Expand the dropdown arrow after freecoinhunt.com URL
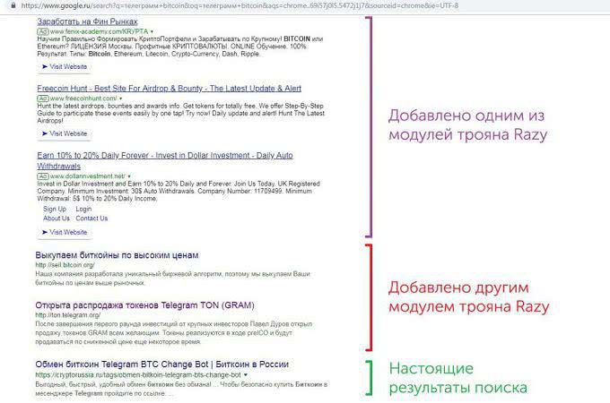Screen dimensions: 610x403 (120, 99)
